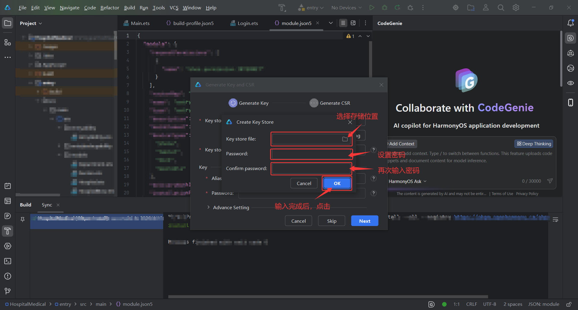Expand Advance Setting section
This screenshot has width=578, height=310.
(228, 207)
